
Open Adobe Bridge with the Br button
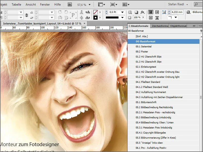click(70, 5)
